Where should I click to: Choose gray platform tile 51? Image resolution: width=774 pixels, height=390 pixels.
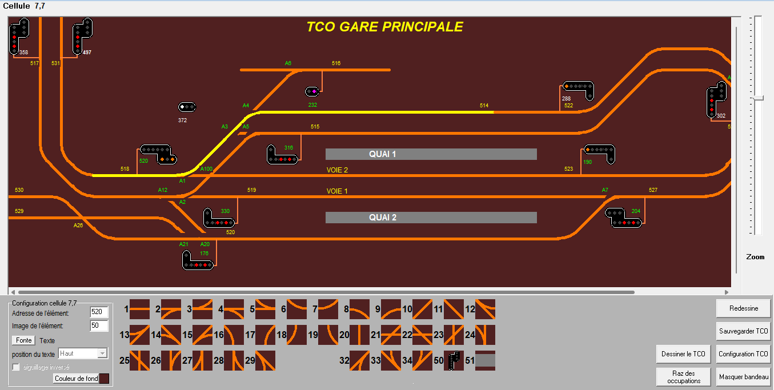(x=485, y=360)
